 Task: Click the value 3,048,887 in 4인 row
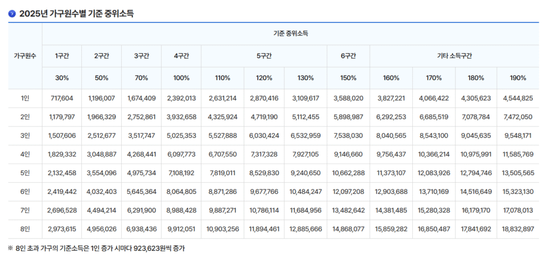coord(101,155)
